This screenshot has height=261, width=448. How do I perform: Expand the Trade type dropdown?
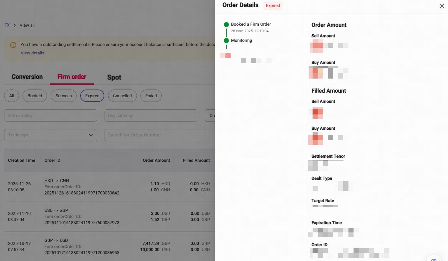coord(50,135)
